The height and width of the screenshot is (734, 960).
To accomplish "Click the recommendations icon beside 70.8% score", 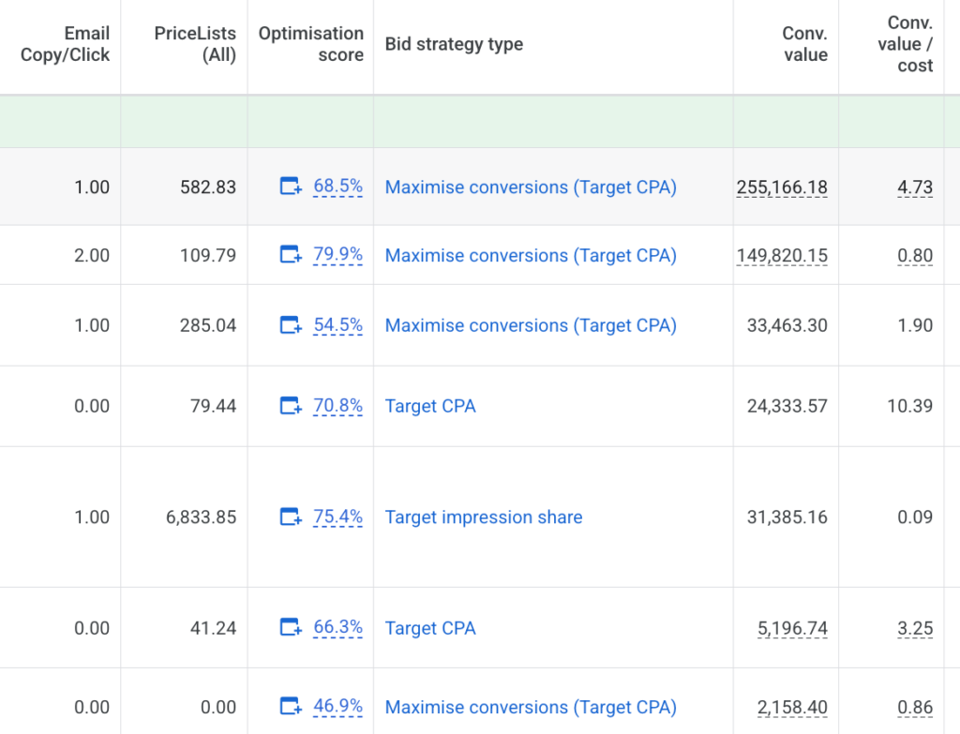I will pos(292,406).
